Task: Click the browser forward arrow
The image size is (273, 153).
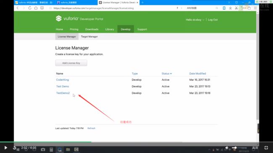Action: point(24,8)
